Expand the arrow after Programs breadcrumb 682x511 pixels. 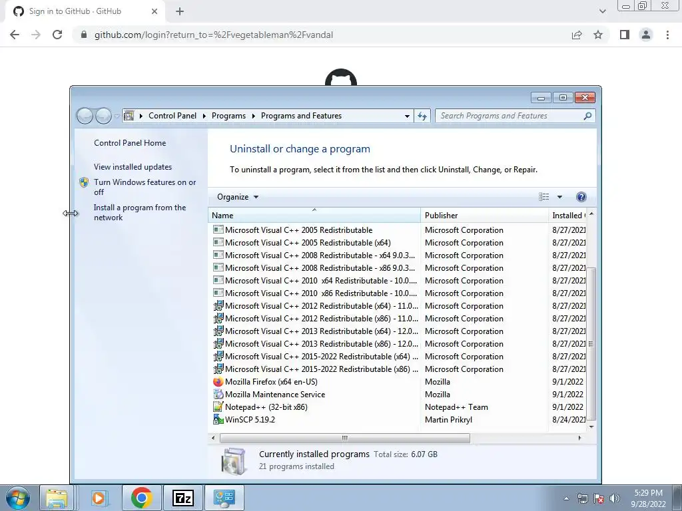click(253, 116)
